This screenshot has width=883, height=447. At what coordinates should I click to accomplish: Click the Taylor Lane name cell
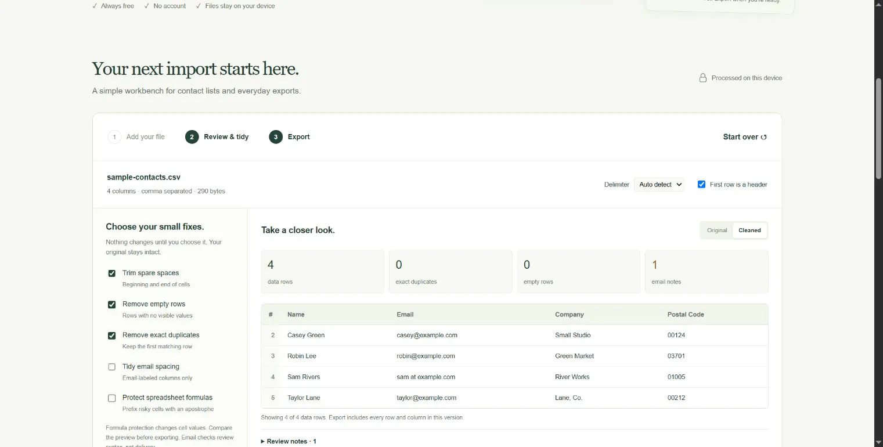coord(304,398)
